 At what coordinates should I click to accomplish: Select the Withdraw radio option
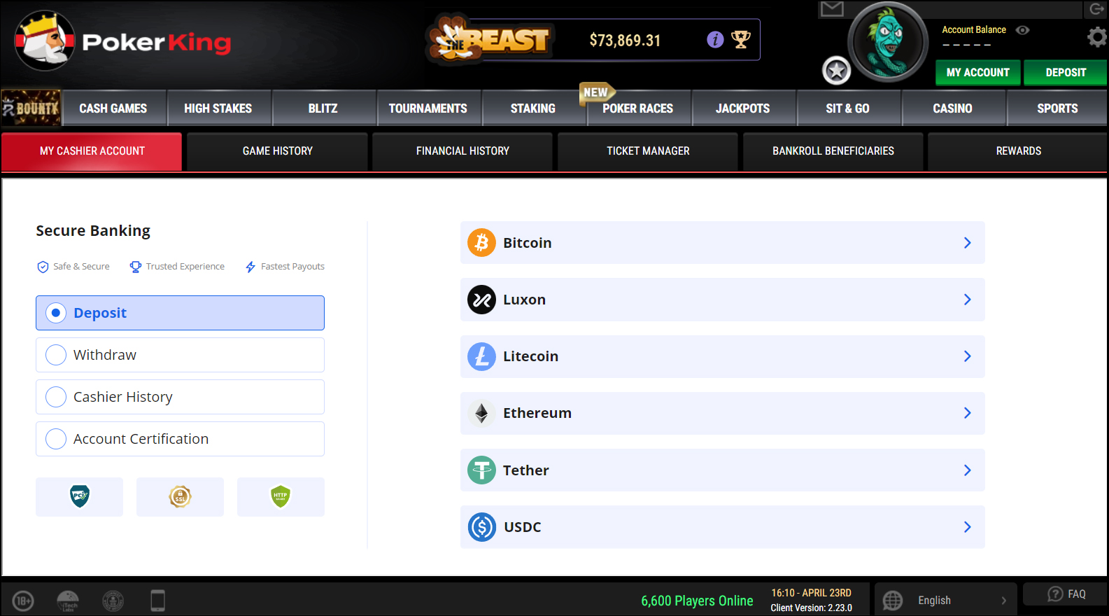tap(56, 355)
